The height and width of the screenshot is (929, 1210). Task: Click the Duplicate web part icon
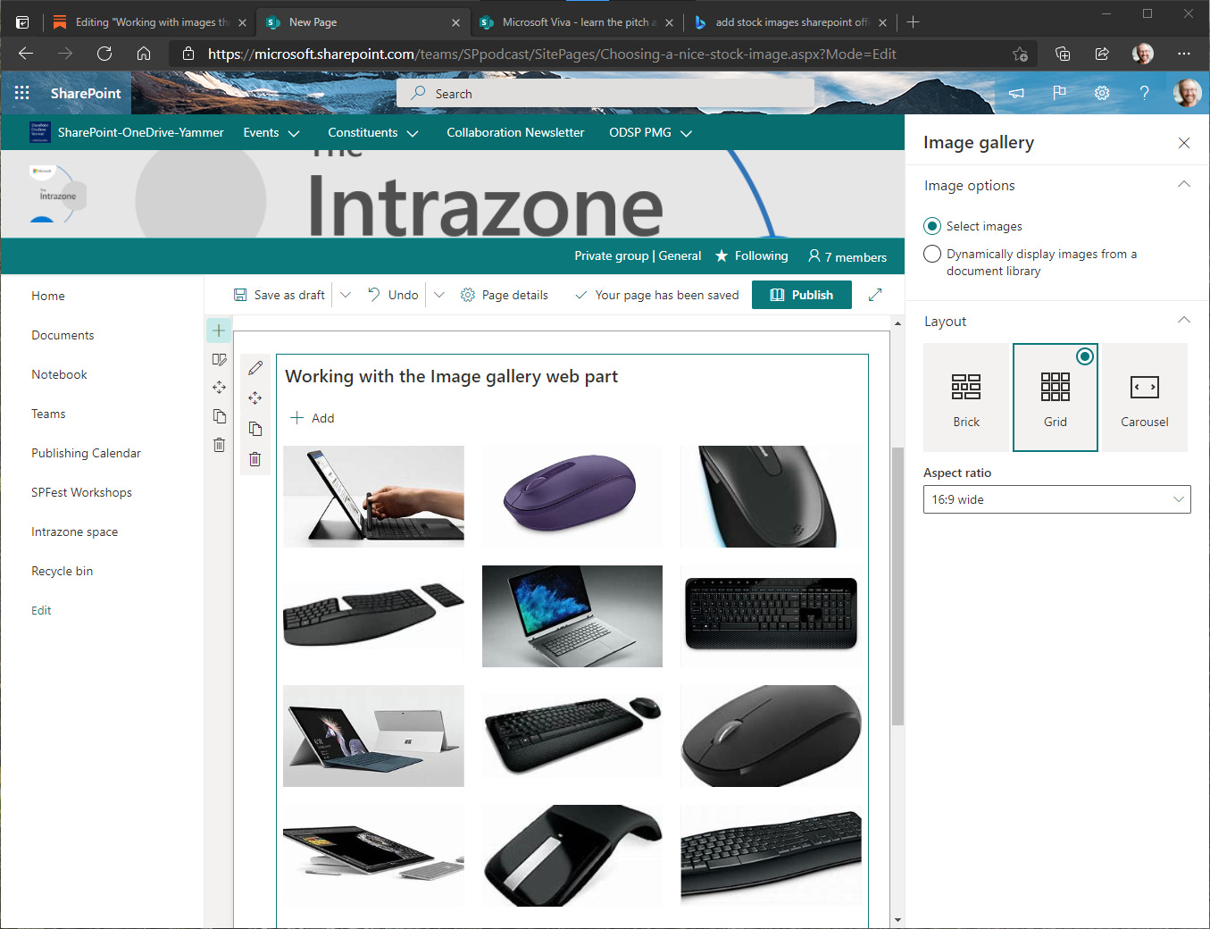coord(255,429)
